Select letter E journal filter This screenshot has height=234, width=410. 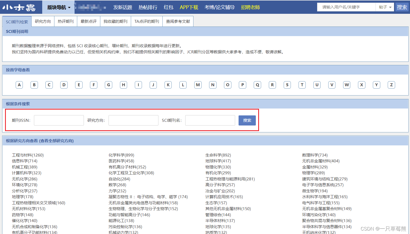point(79,85)
